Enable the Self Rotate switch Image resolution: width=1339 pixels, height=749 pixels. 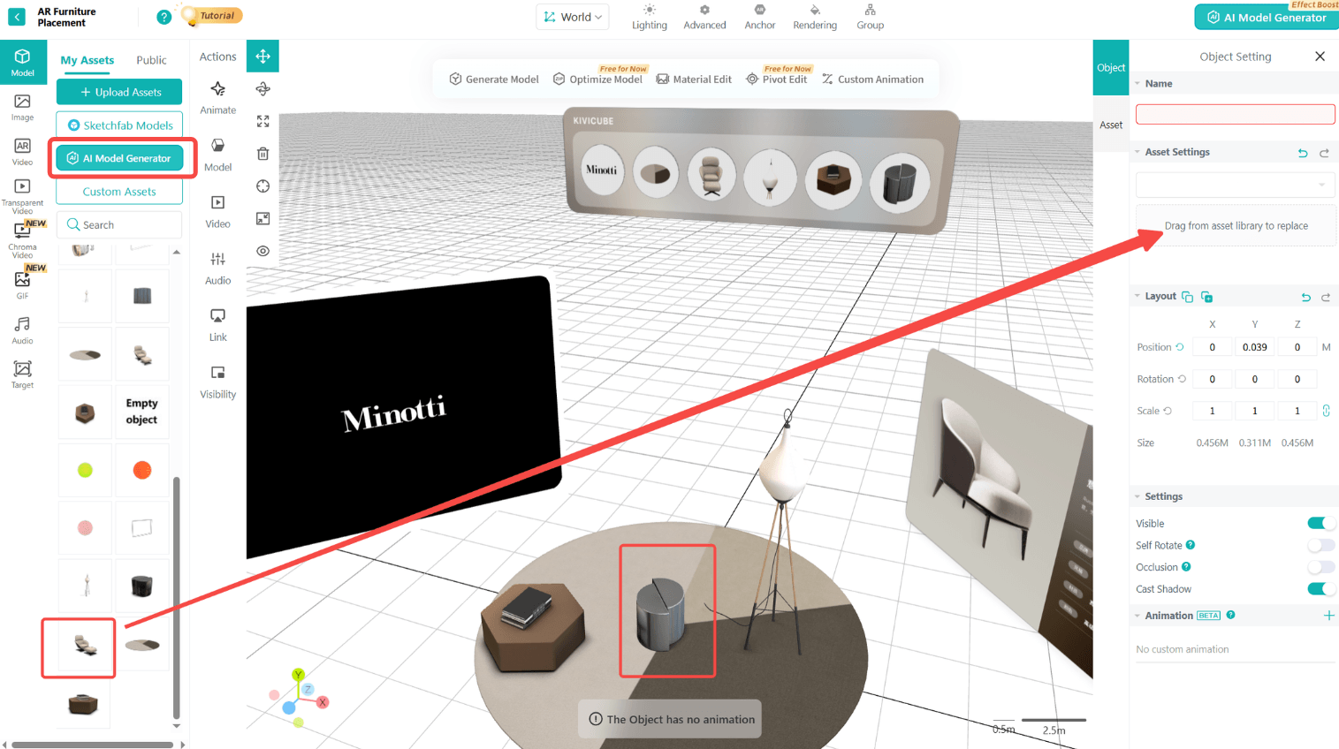[1320, 545]
